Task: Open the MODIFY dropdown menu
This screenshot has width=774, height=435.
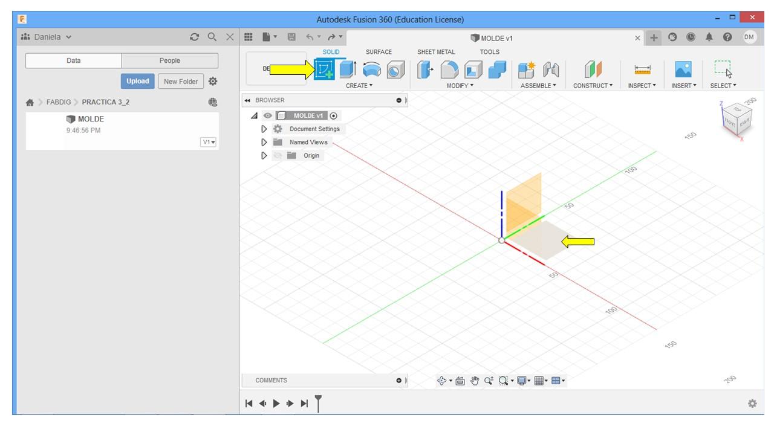Action: pos(460,86)
